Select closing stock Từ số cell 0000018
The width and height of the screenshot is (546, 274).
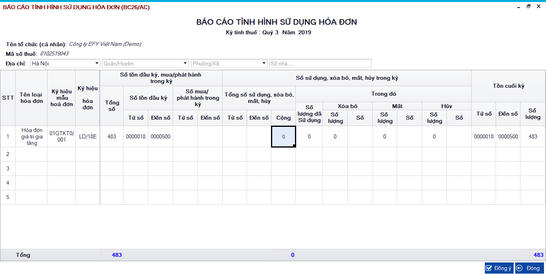(x=484, y=136)
